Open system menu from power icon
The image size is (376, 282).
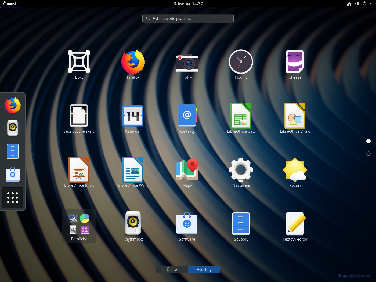tap(364, 4)
